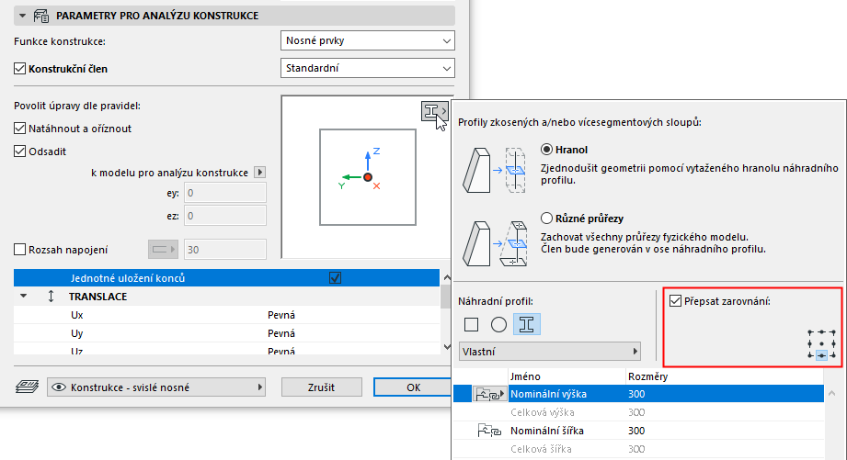
Task: Click Nominální výška parameter row icon
Action: (x=487, y=394)
